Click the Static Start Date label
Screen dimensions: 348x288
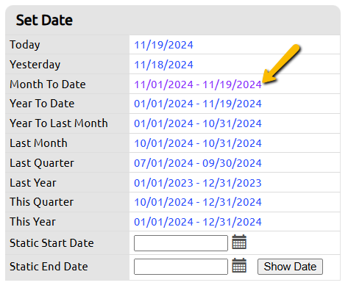52,243
